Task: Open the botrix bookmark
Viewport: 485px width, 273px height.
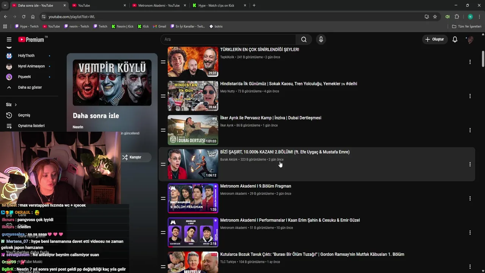Action: point(216,27)
